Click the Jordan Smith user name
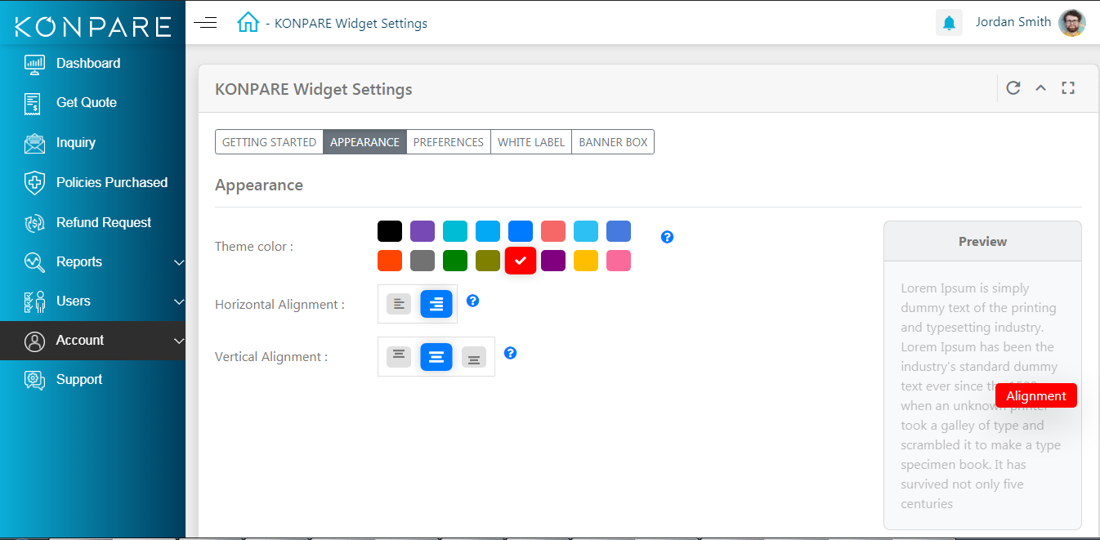The width and height of the screenshot is (1100, 540). [1013, 22]
